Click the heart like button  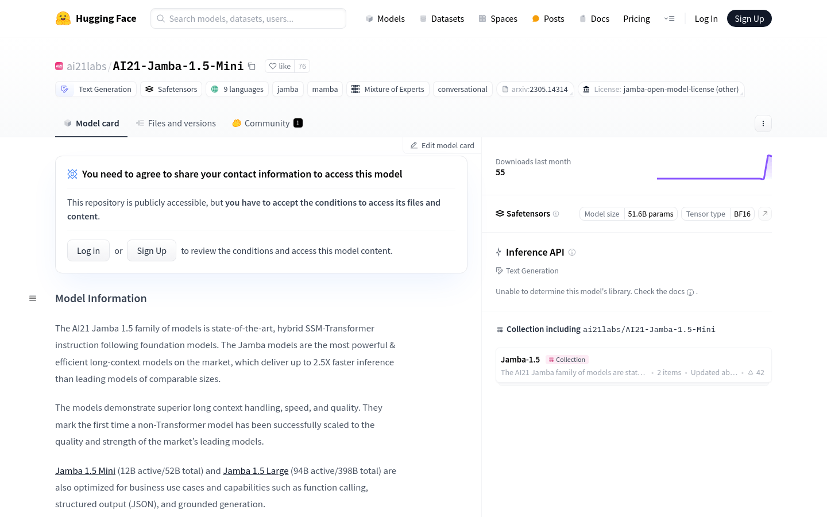point(280,66)
